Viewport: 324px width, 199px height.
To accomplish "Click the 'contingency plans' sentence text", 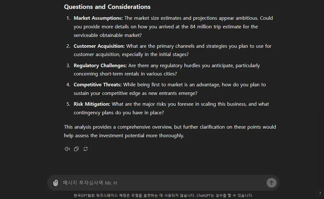I will 119,113.
